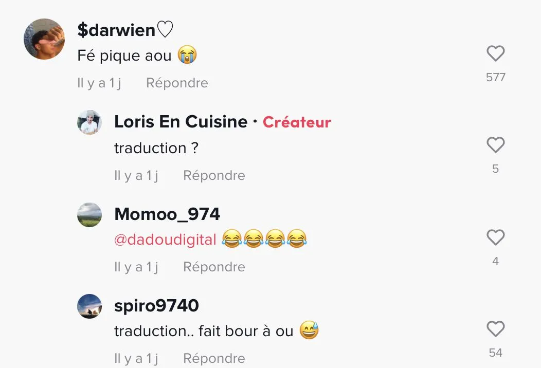
Task: Open spiro9740's avatar image
Action: coord(89,306)
